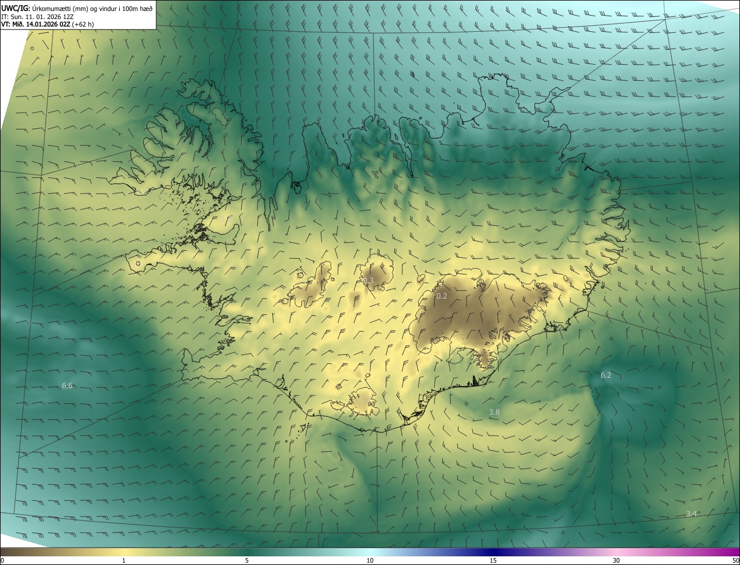
Task: Click the 0 tick label on the color scale
Action: click(x=2, y=560)
